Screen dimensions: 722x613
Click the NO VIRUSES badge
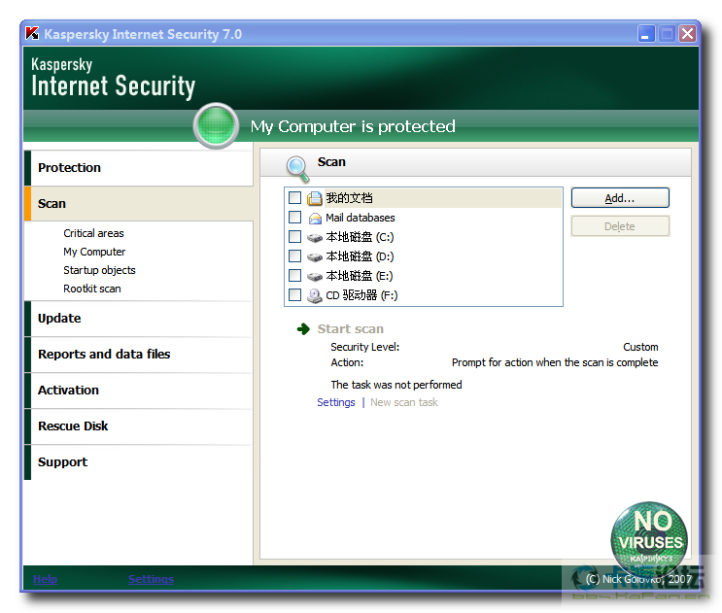coord(649,541)
